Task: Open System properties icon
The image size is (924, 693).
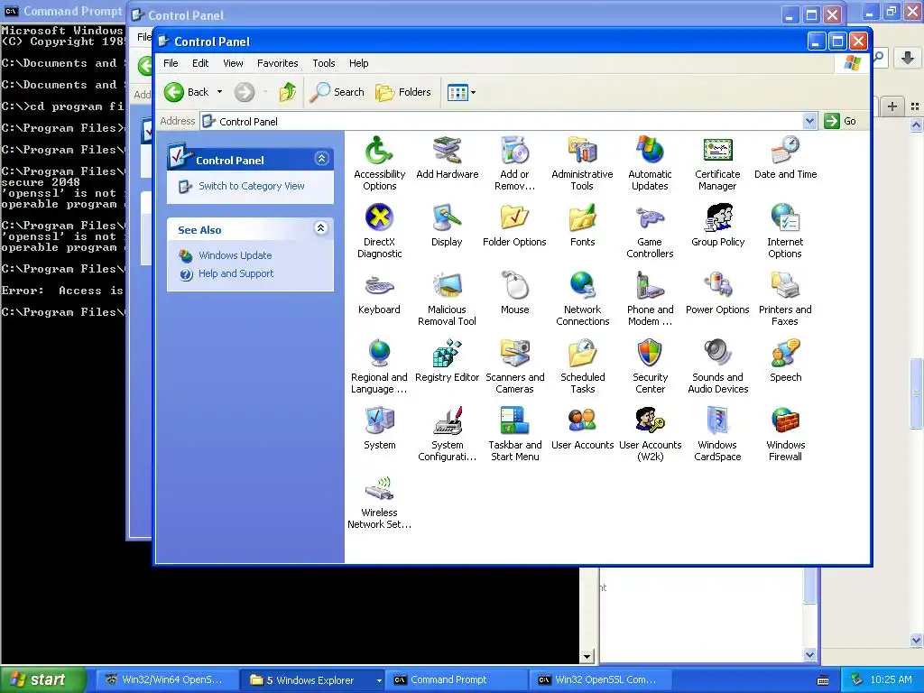Action: click(x=379, y=429)
